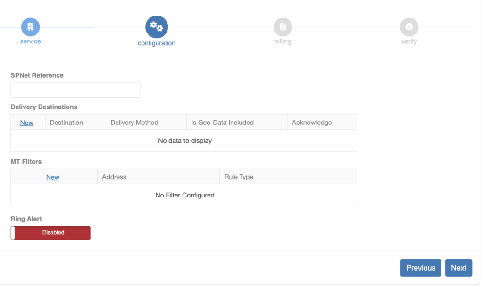Click the Is Geo-Data Included column header
This screenshot has width=483, height=287.
coord(222,123)
